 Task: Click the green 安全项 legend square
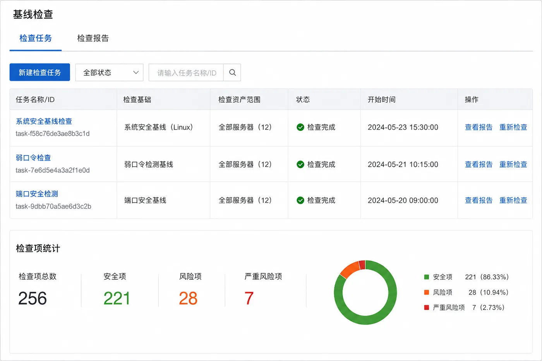tap(427, 277)
